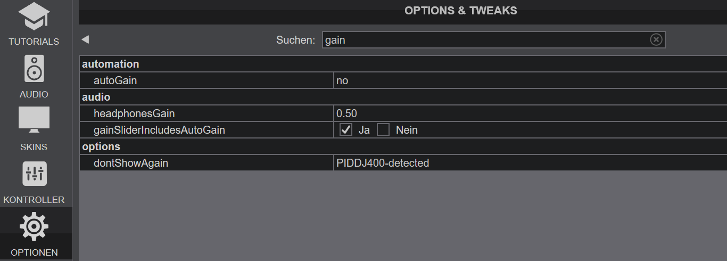Check the Ja box for gainSliderIncludesAutoGain
This screenshot has width=727, height=261.
coord(346,130)
